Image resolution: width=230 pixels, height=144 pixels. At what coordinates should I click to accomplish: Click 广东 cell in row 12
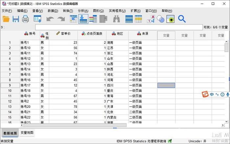coord(117,101)
